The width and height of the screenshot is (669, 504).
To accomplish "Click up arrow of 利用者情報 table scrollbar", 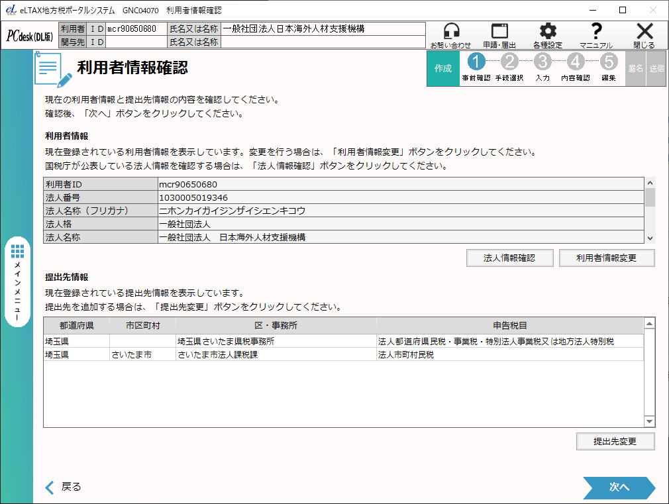I will coord(650,183).
